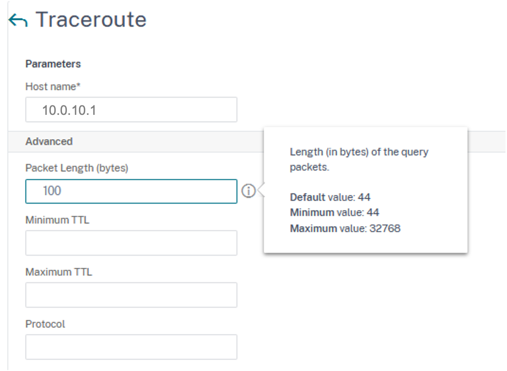Screen dimensions: 507x371
Task: Click 'Maximum value: 32768' tooltip line
Action: 345,228
